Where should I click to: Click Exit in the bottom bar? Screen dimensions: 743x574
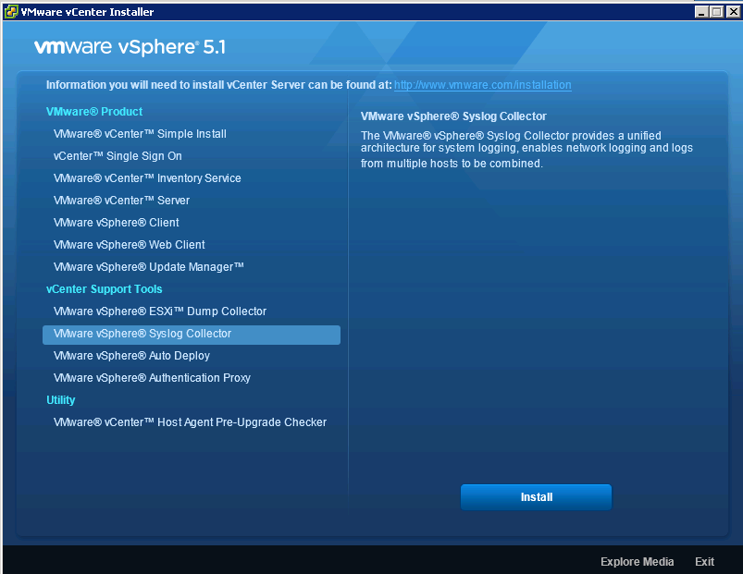[704, 562]
